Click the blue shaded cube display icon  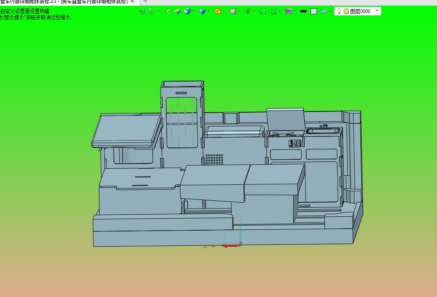[187, 11]
